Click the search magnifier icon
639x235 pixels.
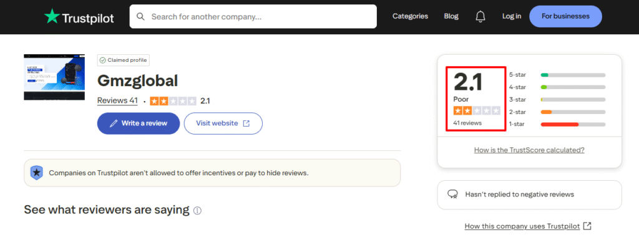click(x=140, y=17)
